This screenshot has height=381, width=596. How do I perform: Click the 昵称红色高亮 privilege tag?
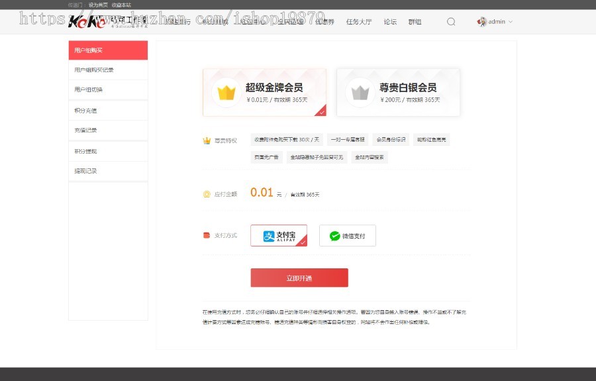click(431, 140)
